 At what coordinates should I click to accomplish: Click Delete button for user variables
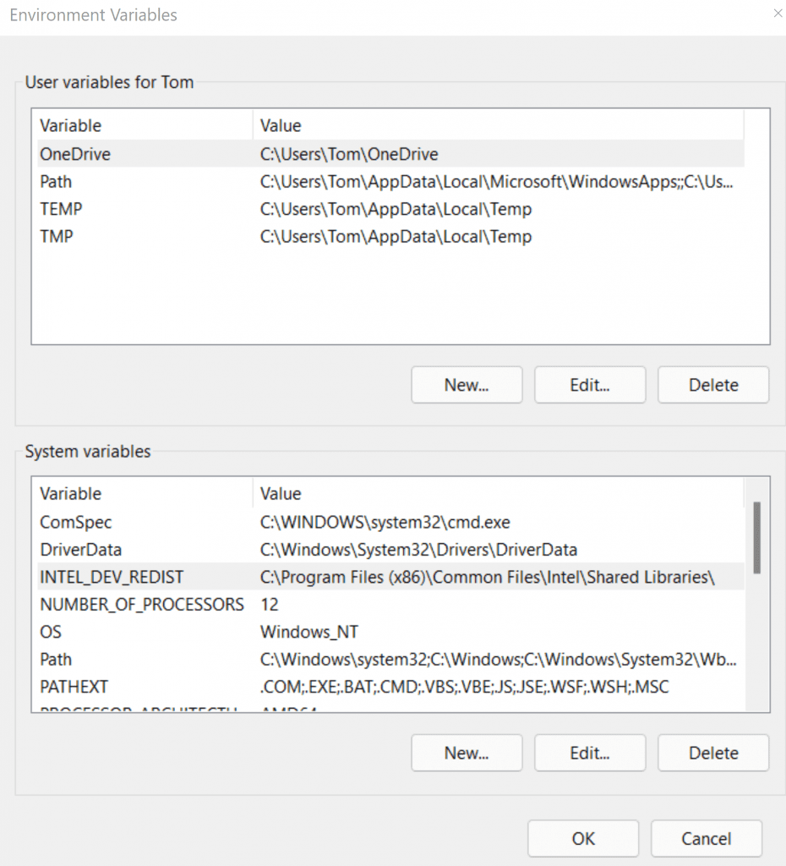coord(712,385)
